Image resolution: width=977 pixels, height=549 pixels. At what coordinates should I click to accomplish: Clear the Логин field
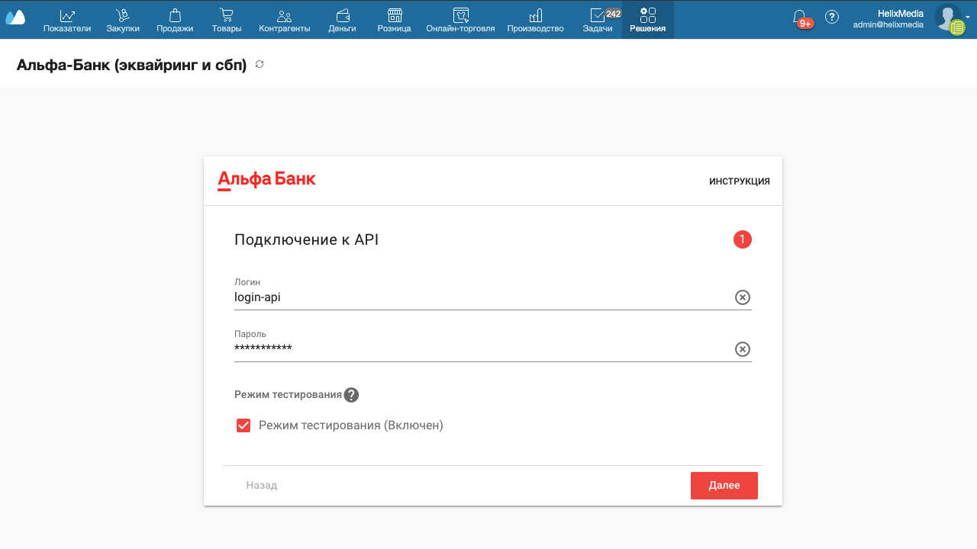coord(742,297)
